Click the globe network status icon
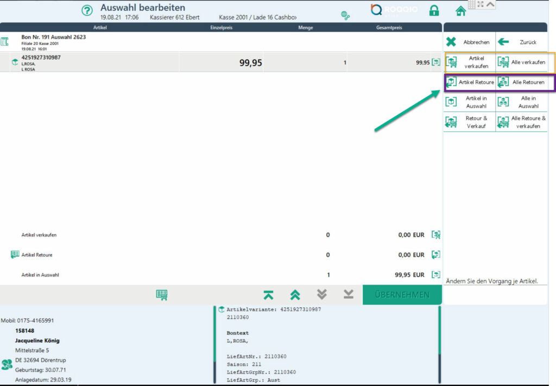Viewport: 556px width, 386px height. point(345,15)
